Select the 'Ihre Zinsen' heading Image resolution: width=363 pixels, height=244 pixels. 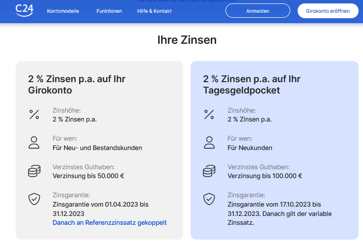coord(187,40)
